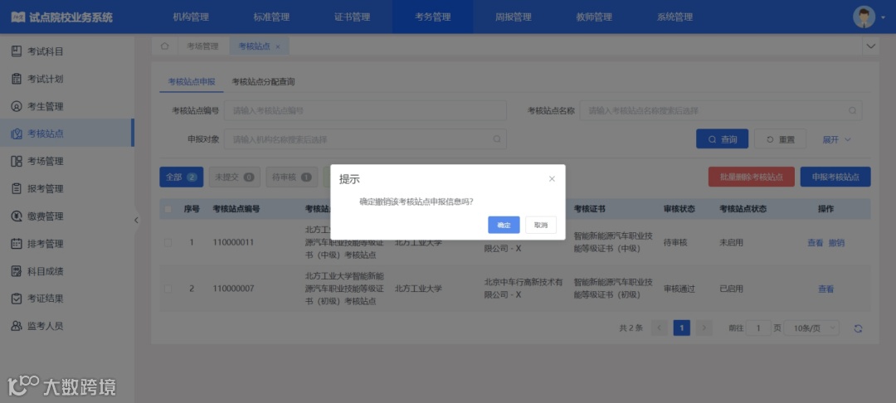Open the 标准管理 top menu

[x=271, y=17]
